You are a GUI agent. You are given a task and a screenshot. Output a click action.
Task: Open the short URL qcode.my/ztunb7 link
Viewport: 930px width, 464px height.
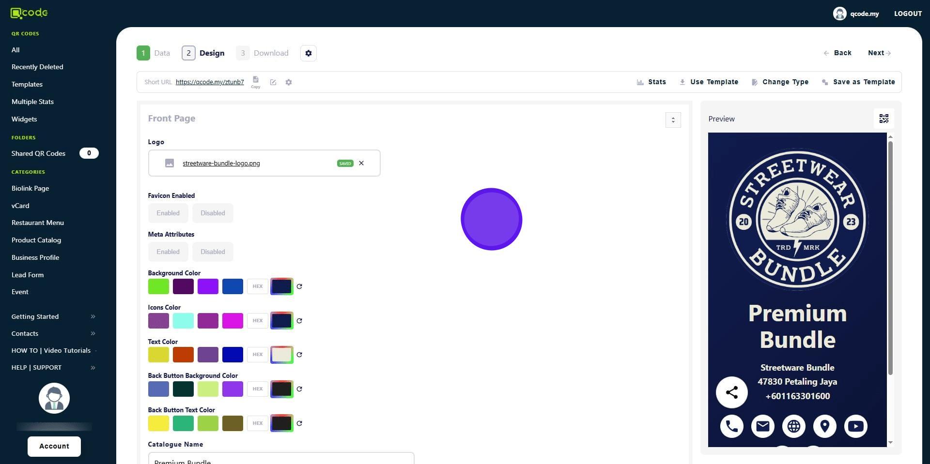coord(210,82)
